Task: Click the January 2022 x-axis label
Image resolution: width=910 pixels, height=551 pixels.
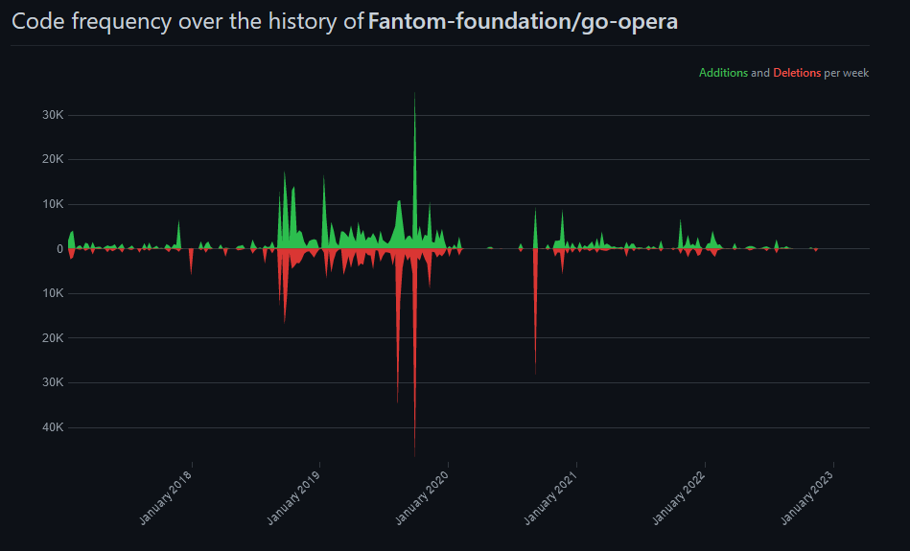Action: coord(679,498)
